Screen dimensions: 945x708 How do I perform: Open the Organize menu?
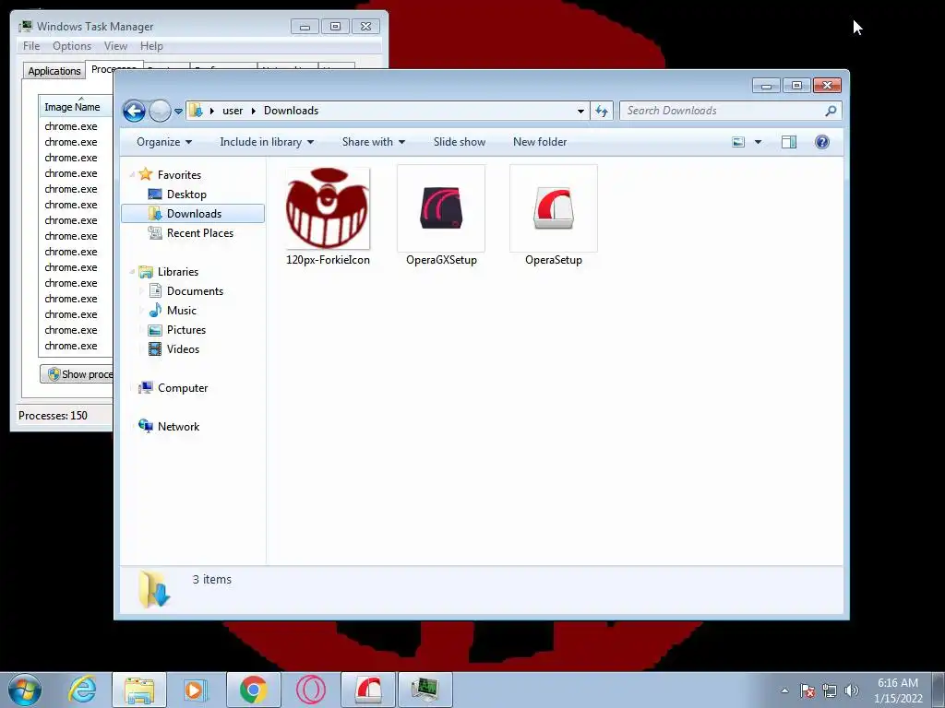(x=164, y=142)
